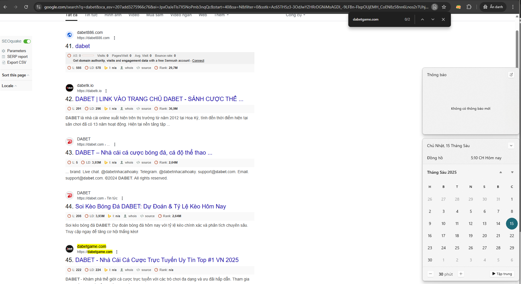This screenshot has height=284, width=521.
Task: Open the Extensions puzzle icon
Action: [469, 7]
